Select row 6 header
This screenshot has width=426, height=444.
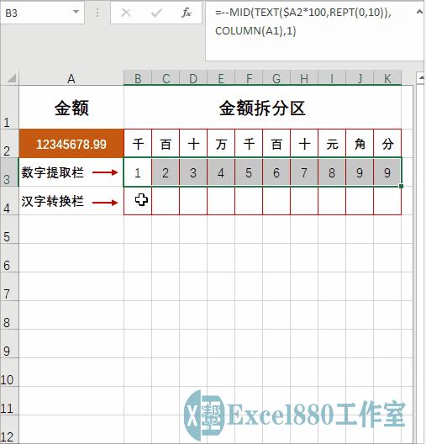click(x=9, y=258)
